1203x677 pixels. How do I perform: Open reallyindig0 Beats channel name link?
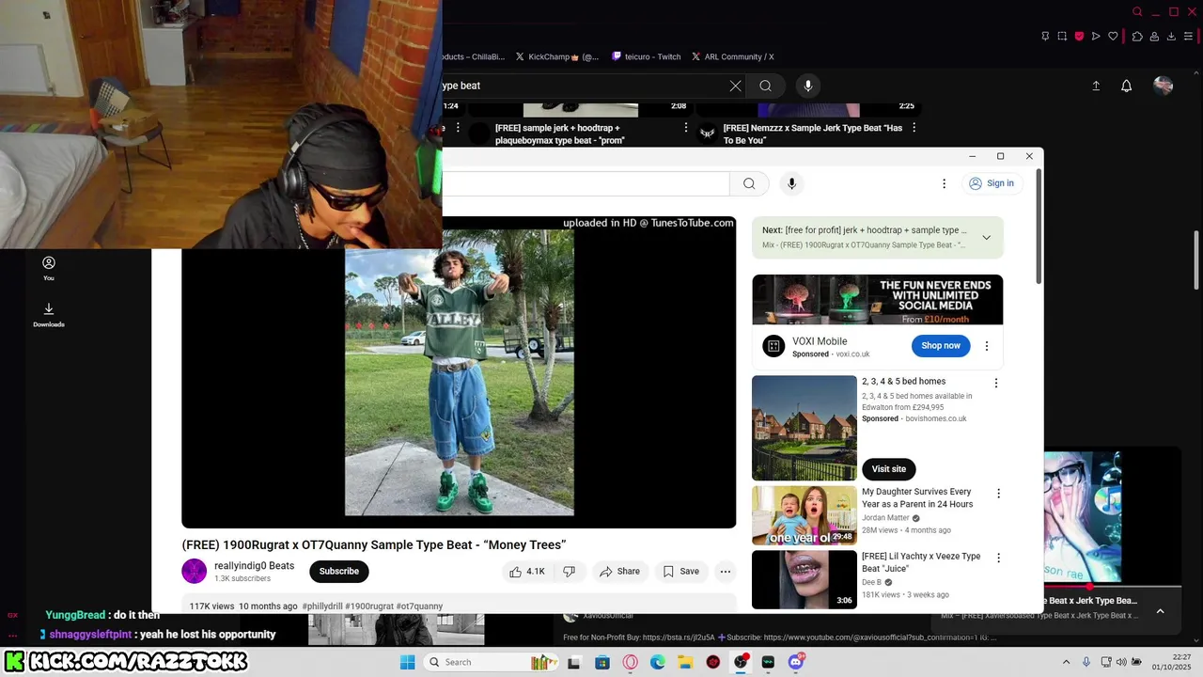click(254, 566)
